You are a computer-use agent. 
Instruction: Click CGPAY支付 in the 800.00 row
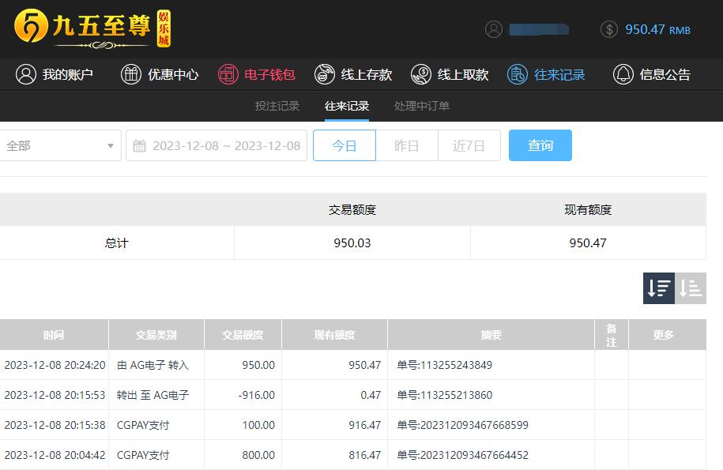[x=143, y=455]
